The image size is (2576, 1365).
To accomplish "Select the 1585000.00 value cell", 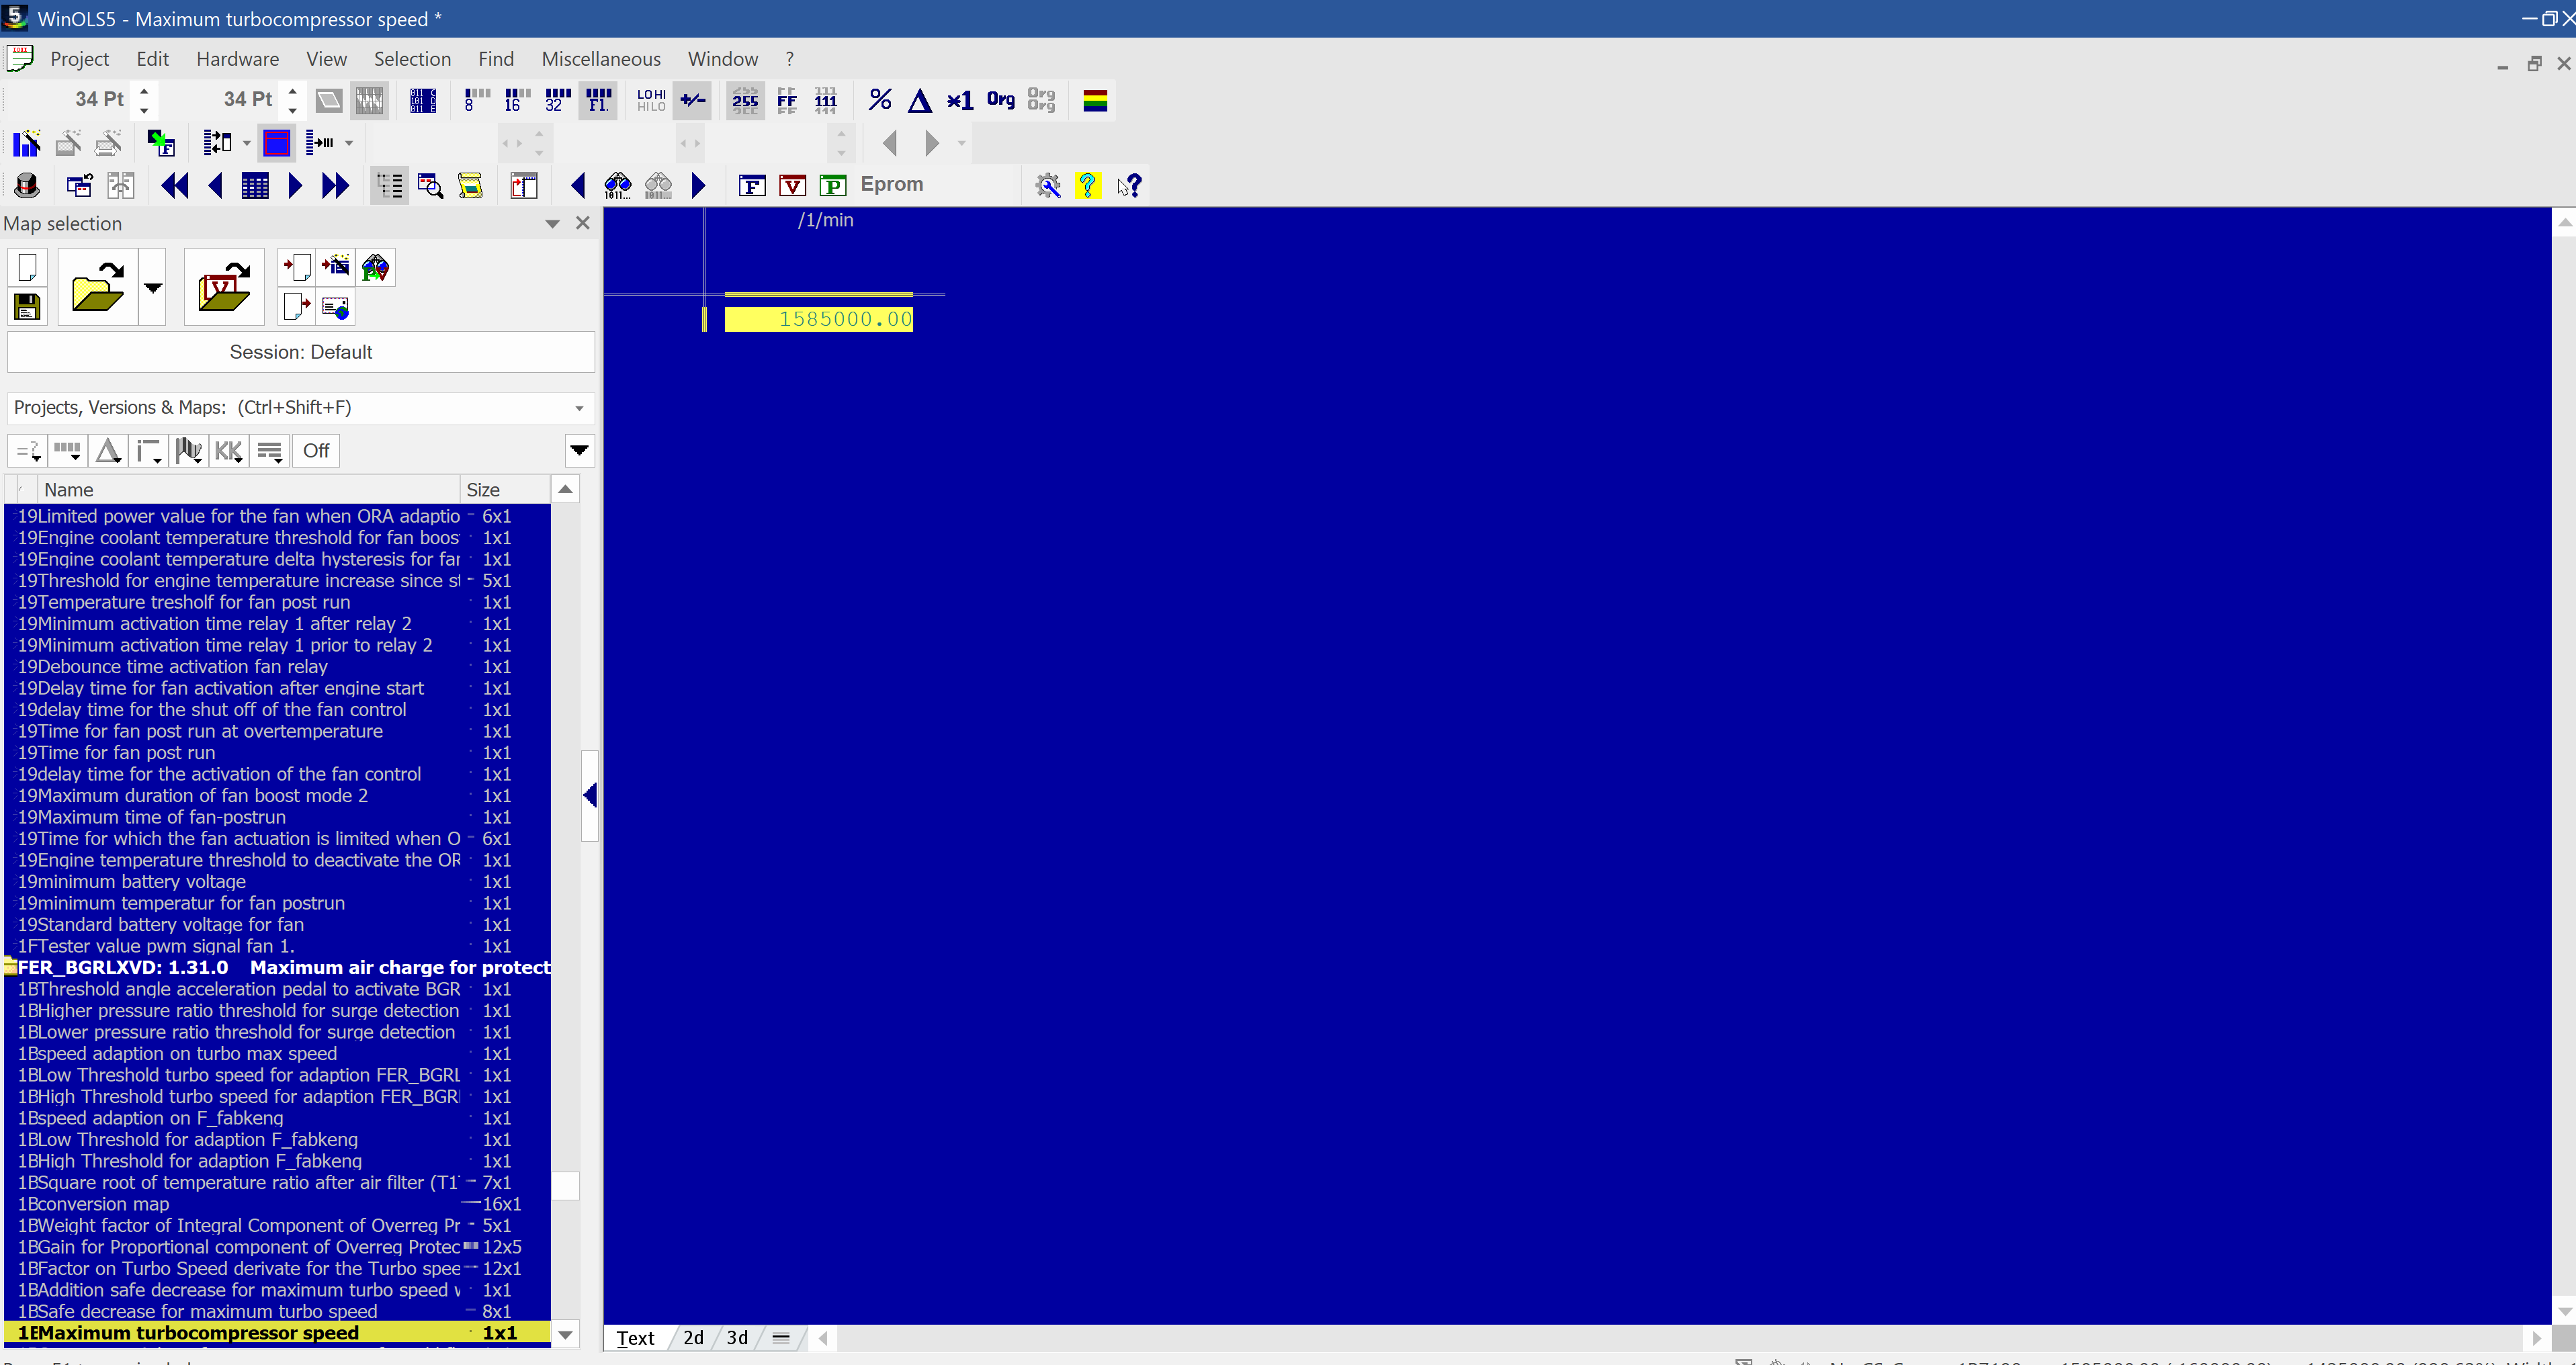I will (819, 319).
